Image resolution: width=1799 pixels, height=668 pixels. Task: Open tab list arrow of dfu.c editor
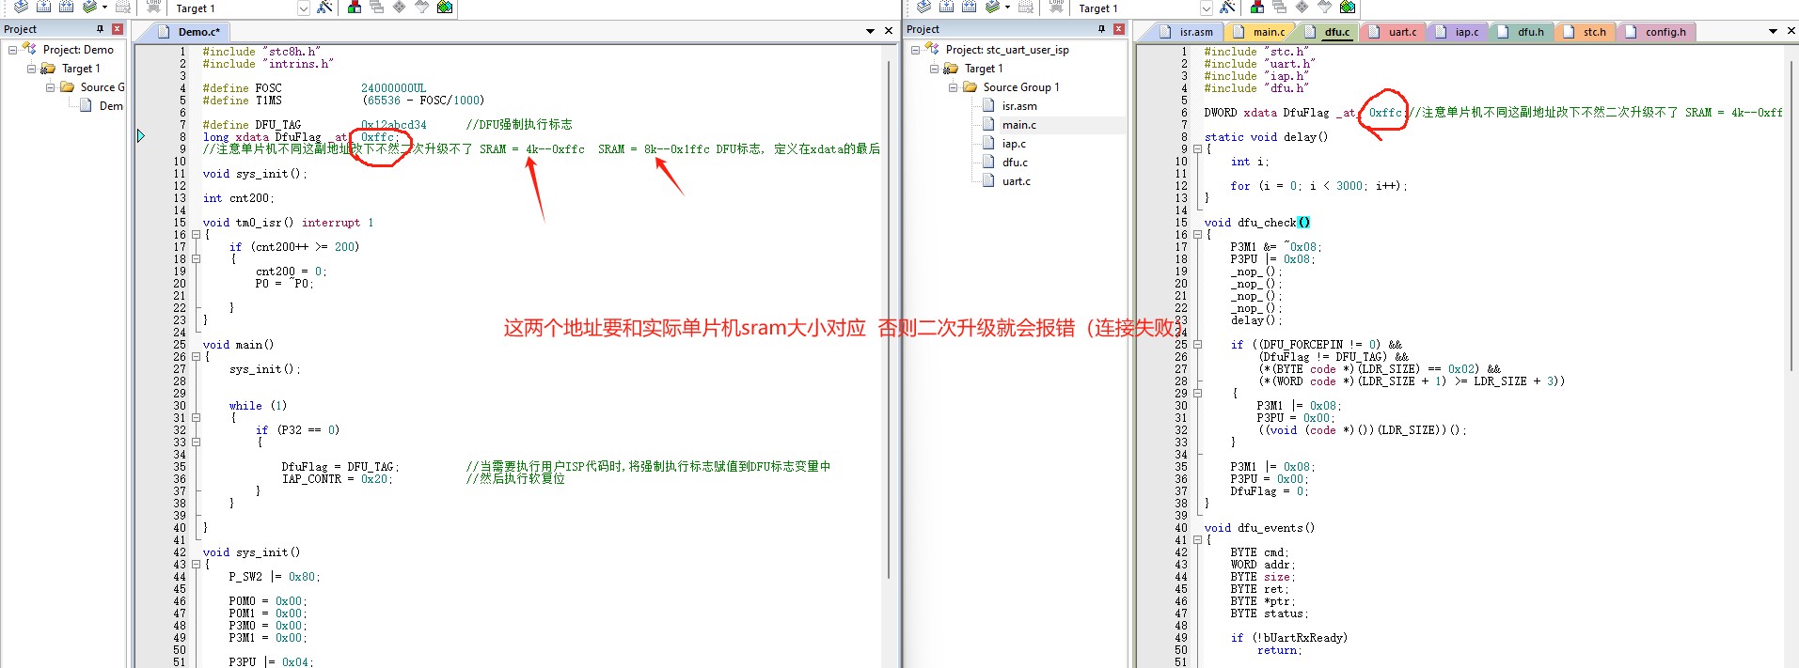coord(1774,31)
